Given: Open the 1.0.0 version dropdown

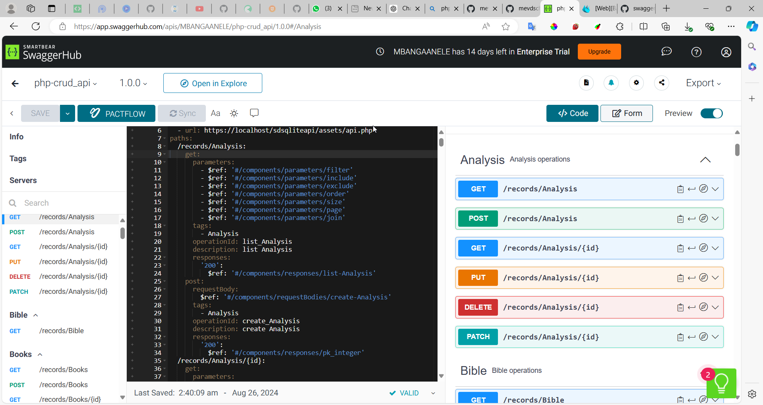Looking at the screenshot, I should 134,83.
